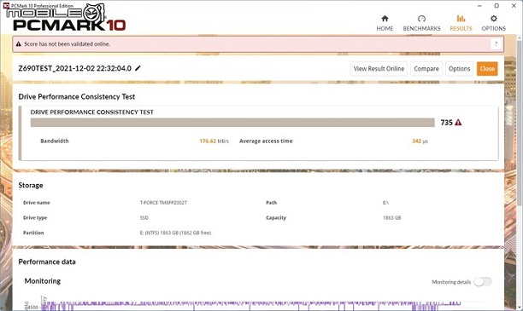Click the Bandwidth value 176.62 MB/s

214,141
